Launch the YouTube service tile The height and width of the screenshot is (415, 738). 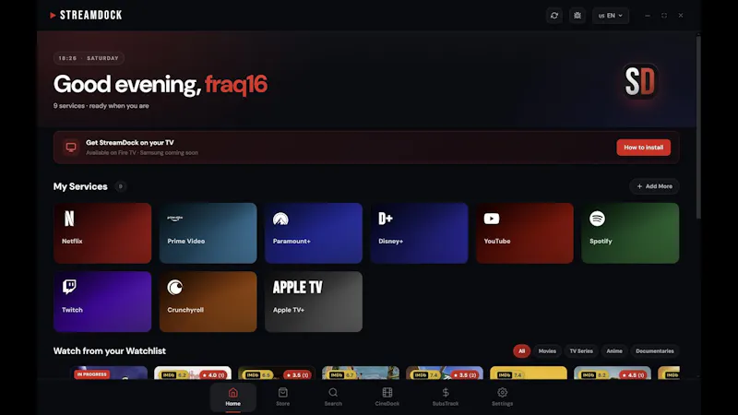pos(525,233)
